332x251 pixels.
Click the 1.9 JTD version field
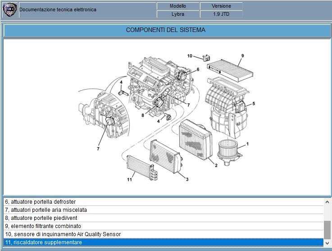(222, 14)
